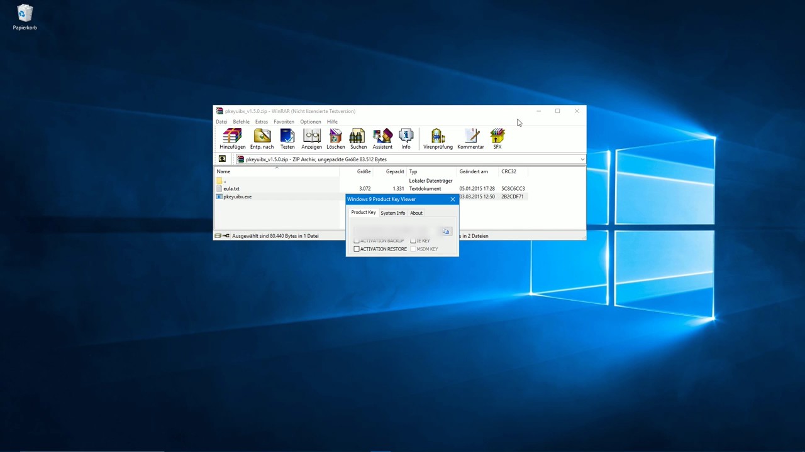Close the WinRAR window
Viewport: 805px width, 452px height.
(x=577, y=111)
